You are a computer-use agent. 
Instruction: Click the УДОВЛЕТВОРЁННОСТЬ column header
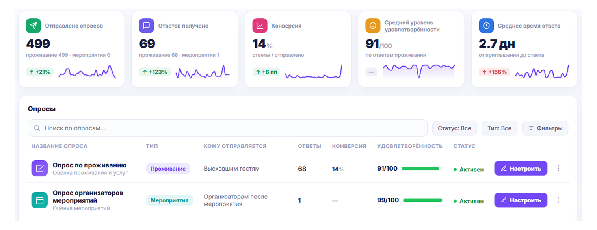410,146
